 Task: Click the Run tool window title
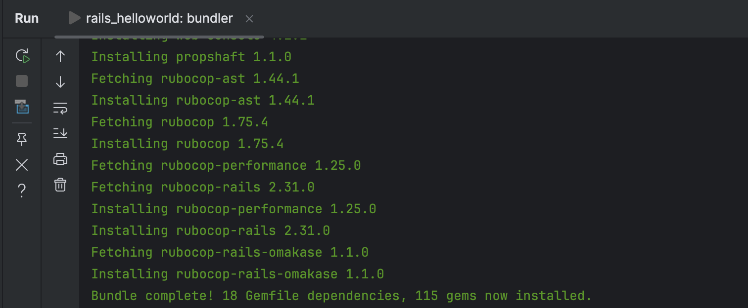point(26,18)
